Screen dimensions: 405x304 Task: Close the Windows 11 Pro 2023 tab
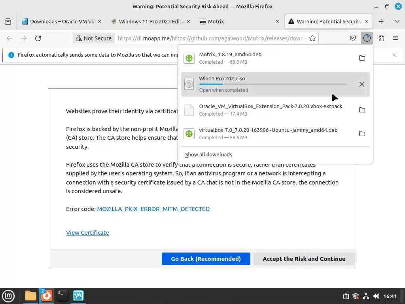189,21
